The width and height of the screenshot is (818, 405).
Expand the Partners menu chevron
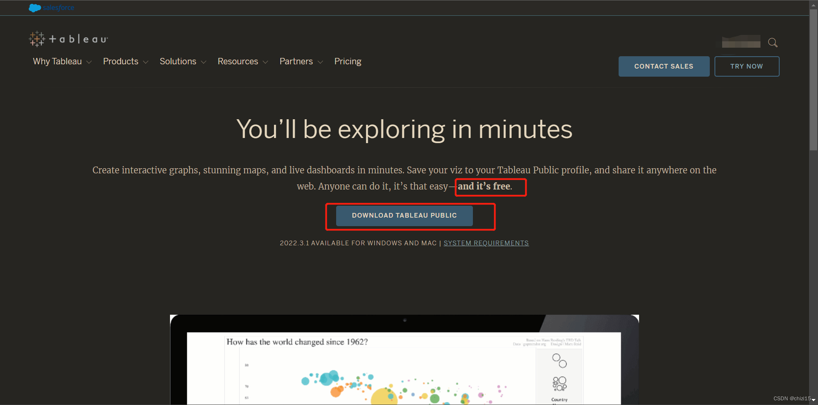click(320, 62)
